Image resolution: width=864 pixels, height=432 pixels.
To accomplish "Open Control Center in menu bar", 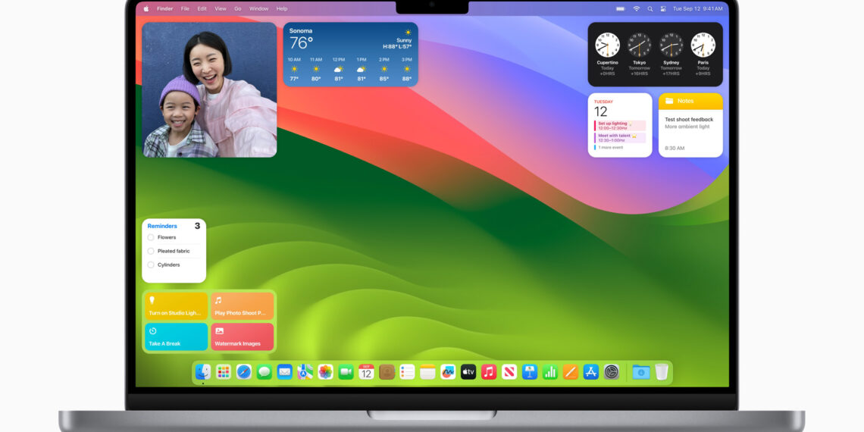I will 663,8.
